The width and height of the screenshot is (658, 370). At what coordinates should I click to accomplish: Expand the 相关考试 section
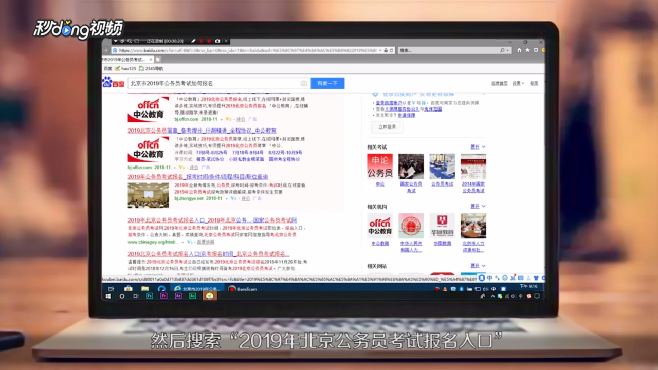[x=476, y=147]
